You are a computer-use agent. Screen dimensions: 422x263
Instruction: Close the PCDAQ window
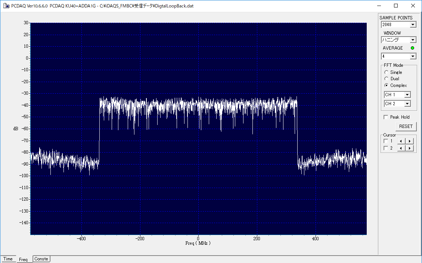click(x=413, y=6)
